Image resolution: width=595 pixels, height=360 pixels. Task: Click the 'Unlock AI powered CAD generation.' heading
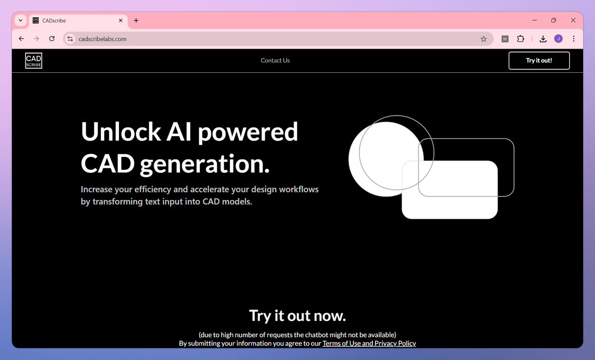pos(189,147)
